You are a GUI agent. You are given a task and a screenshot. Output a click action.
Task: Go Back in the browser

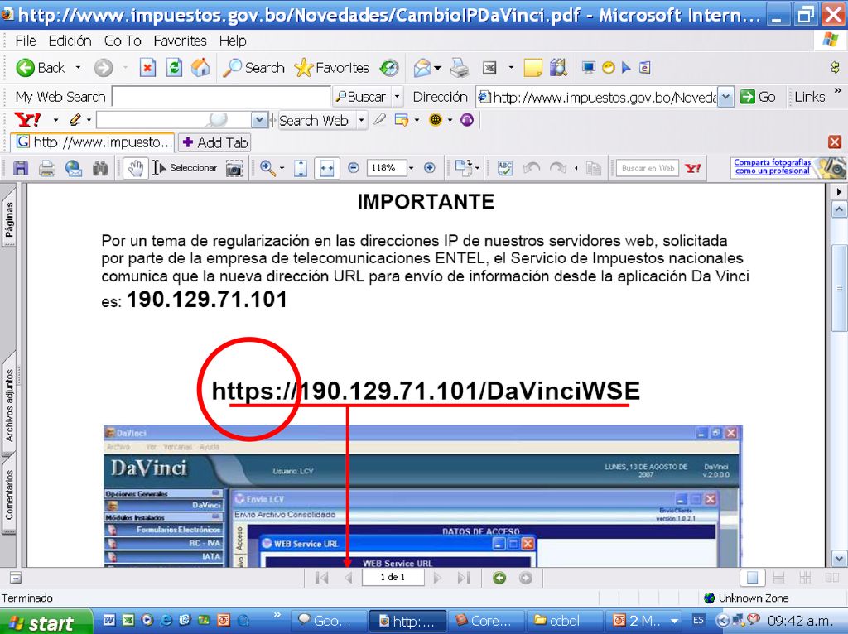40,68
